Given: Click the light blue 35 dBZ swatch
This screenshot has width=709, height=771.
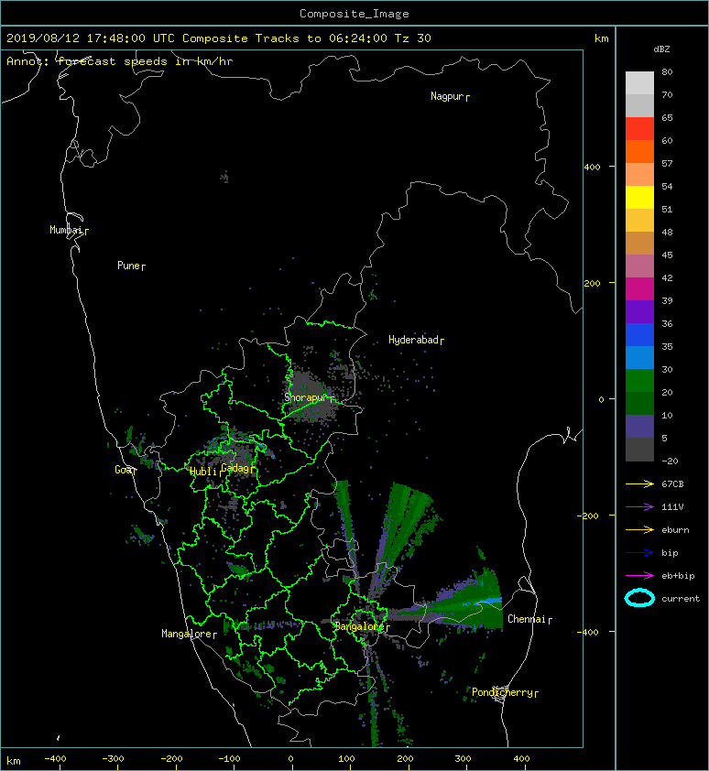Looking at the screenshot, I should point(639,357).
